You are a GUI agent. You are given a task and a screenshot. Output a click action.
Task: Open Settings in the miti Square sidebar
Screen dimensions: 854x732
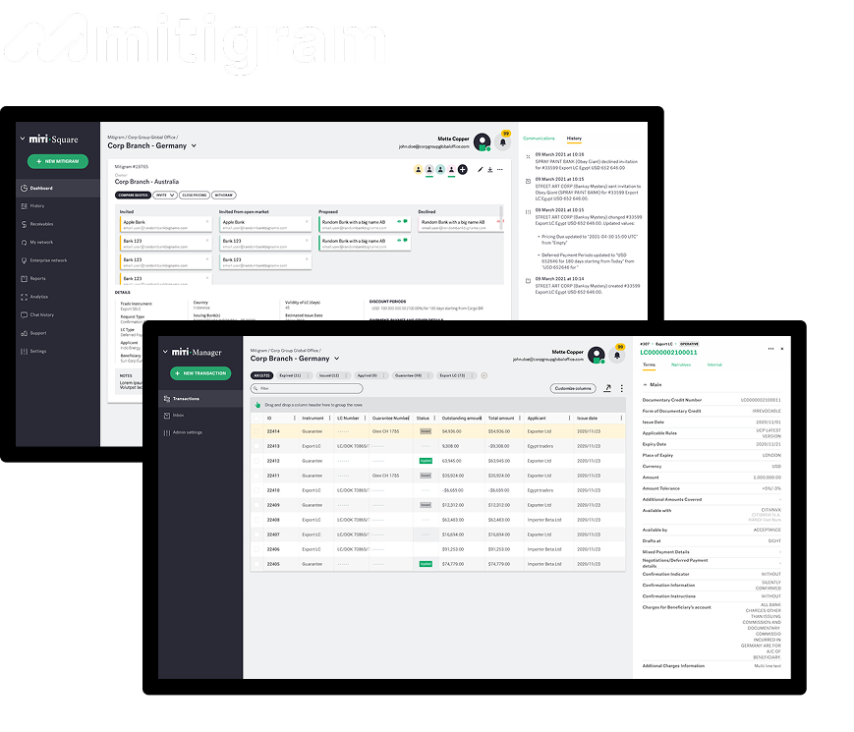click(57, 352)
